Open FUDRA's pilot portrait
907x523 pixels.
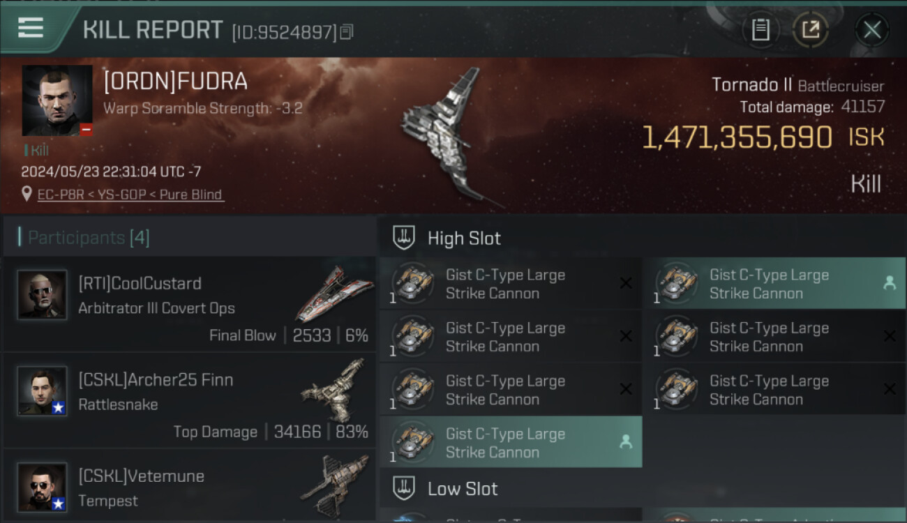point(57,100)
